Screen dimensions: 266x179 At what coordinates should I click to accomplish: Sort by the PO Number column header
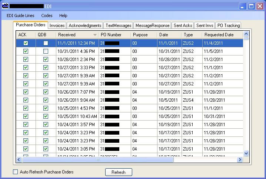click(115, 35)
